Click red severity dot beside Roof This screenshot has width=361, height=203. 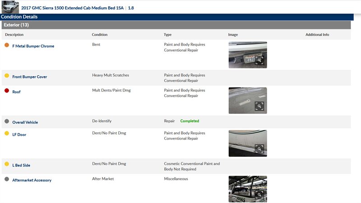click(x=7, y=91)
